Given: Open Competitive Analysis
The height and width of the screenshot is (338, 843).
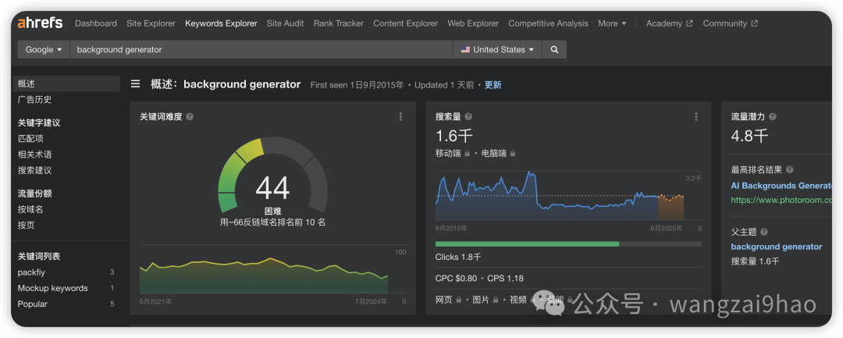Looking at the screenshot, I should pos(549,23).
